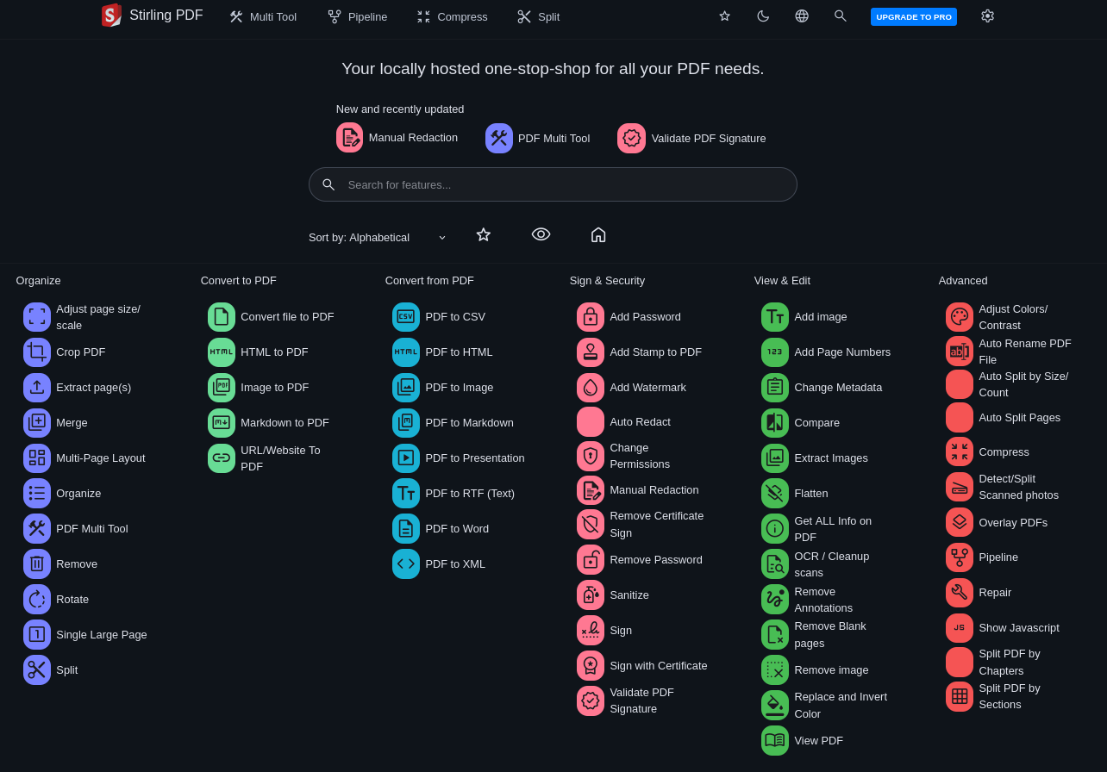The height and width of the screenshot is (772, 1107).
Task: Click the Add Page Numbers icon
Action: 775,352
